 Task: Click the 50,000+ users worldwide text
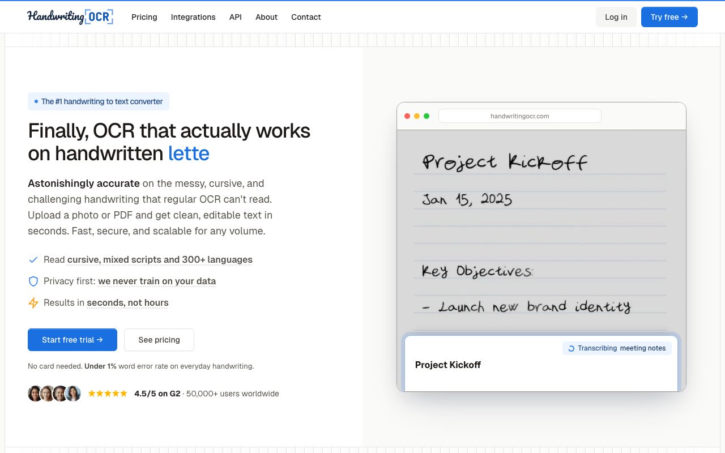(233, 394)
